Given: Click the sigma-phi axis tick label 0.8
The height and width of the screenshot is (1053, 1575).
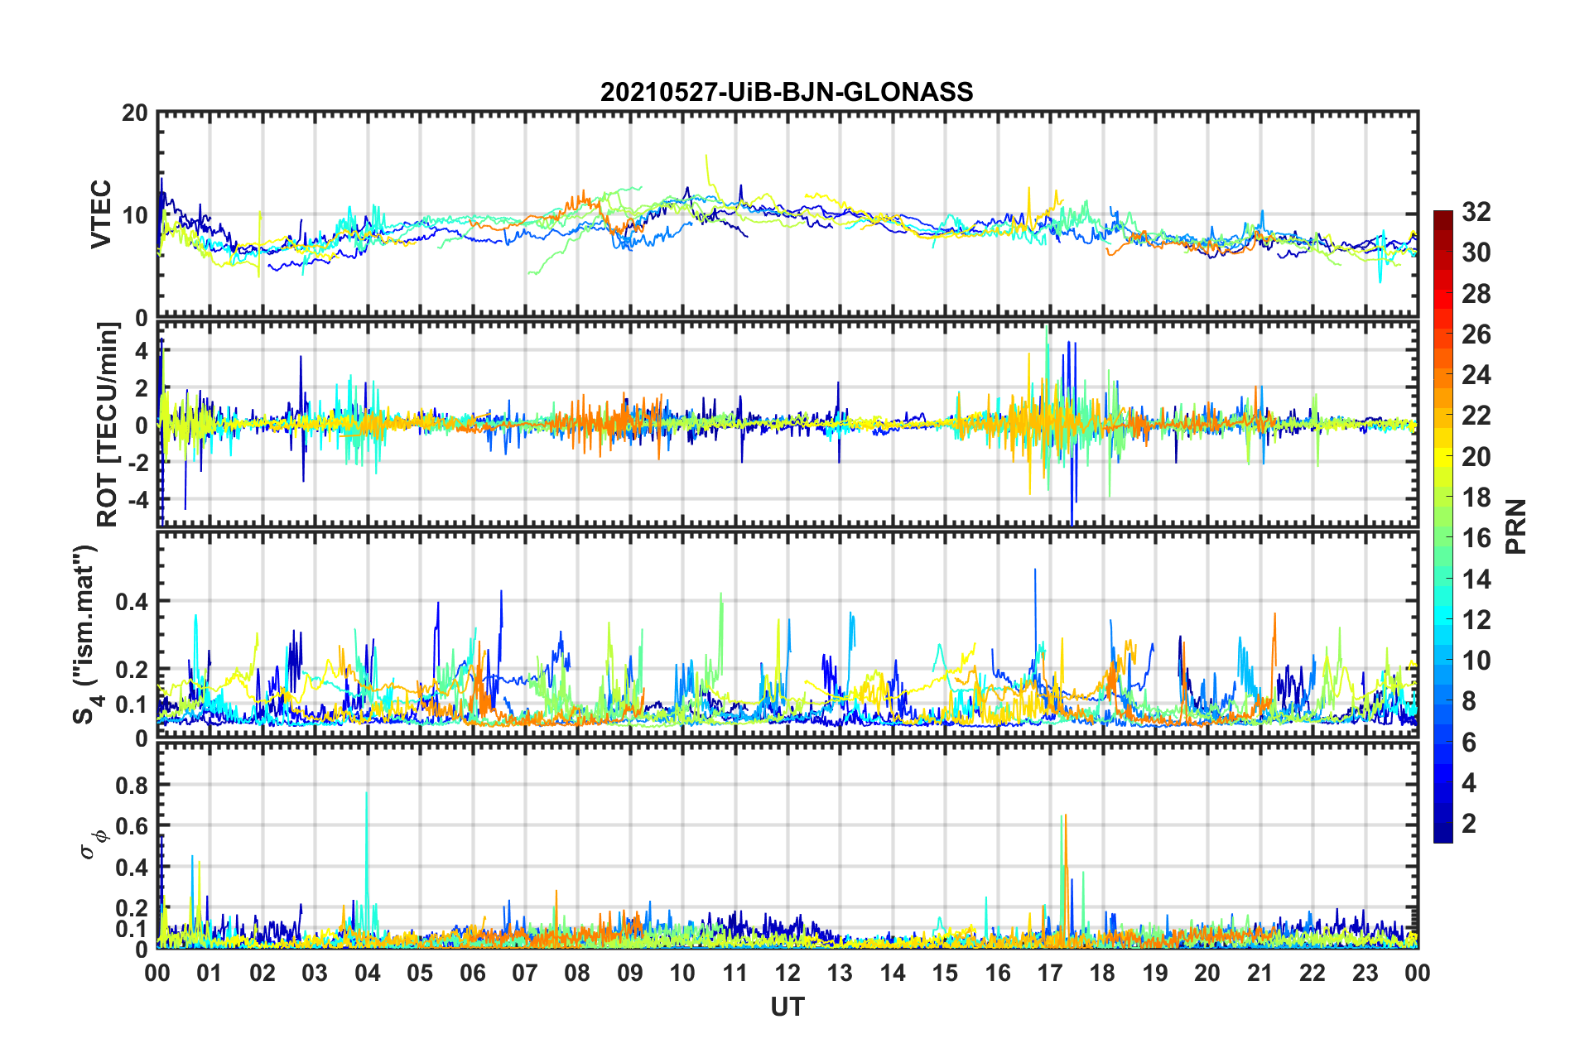Looking at the screenshot, I should tap(132, 785).
